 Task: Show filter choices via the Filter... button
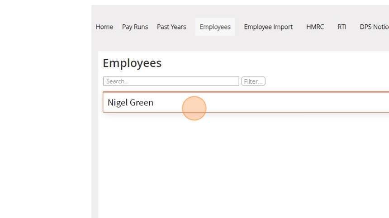[x=253, y=81]
